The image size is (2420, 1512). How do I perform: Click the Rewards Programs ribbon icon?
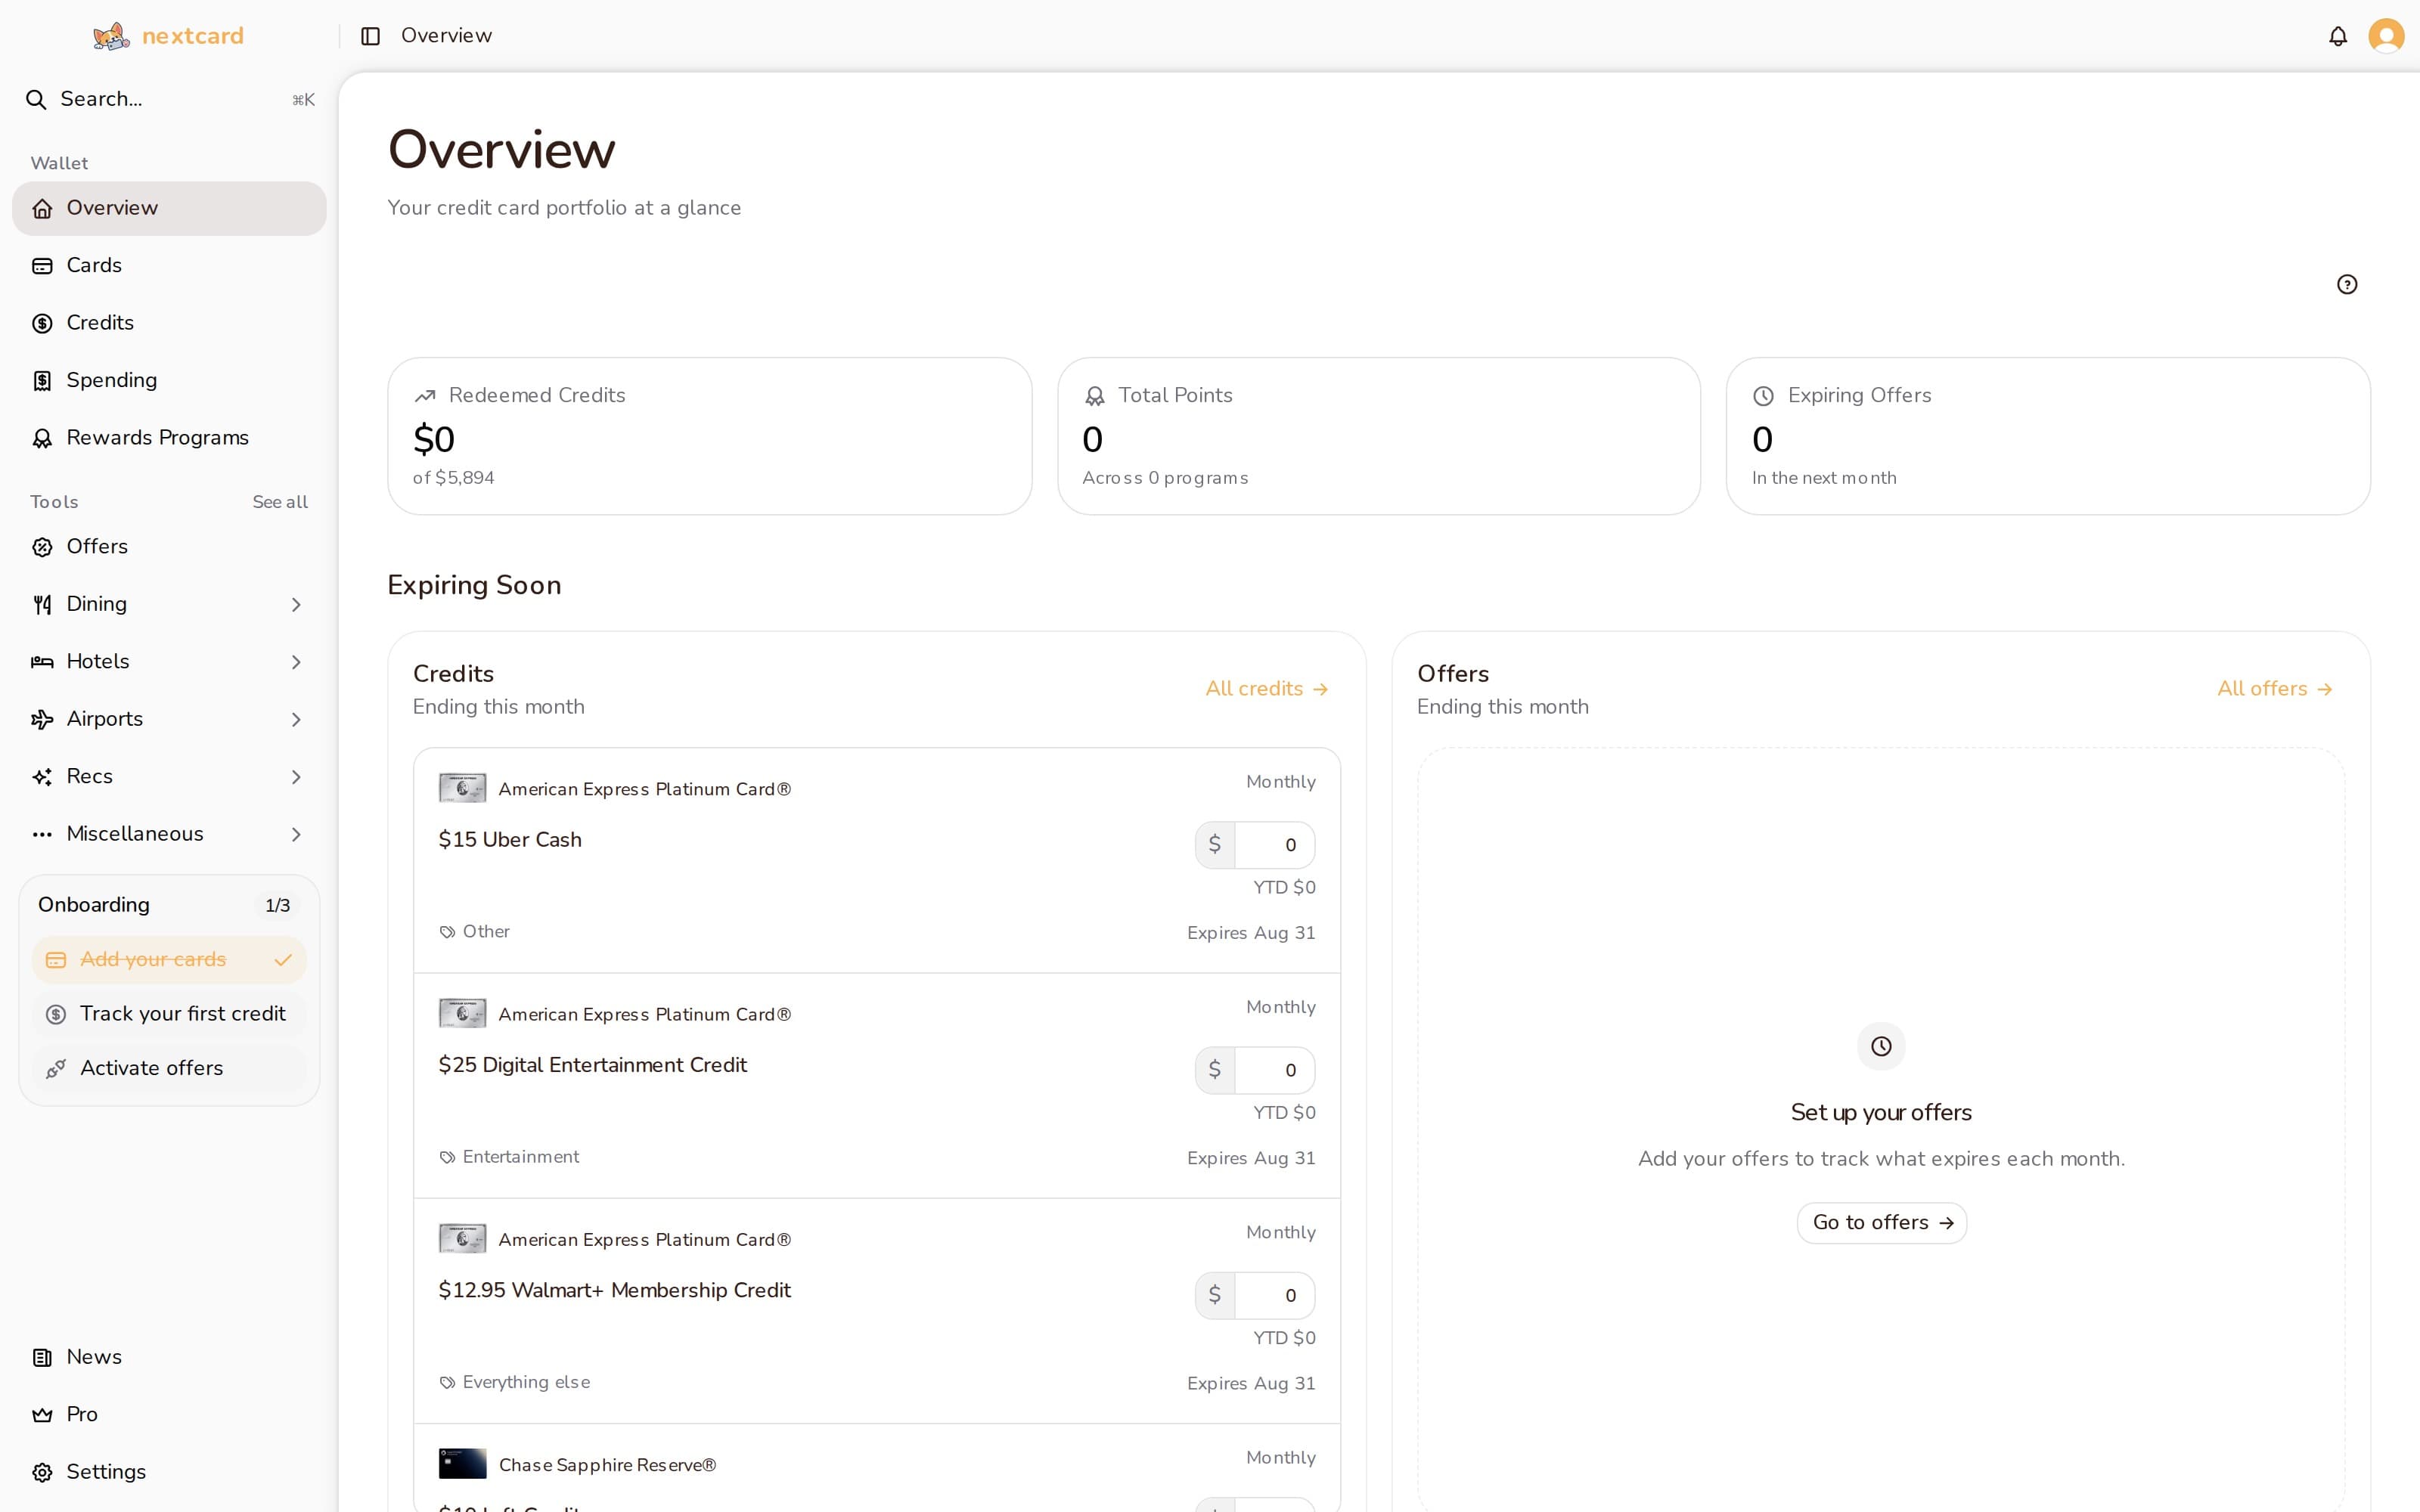(42, 438)
